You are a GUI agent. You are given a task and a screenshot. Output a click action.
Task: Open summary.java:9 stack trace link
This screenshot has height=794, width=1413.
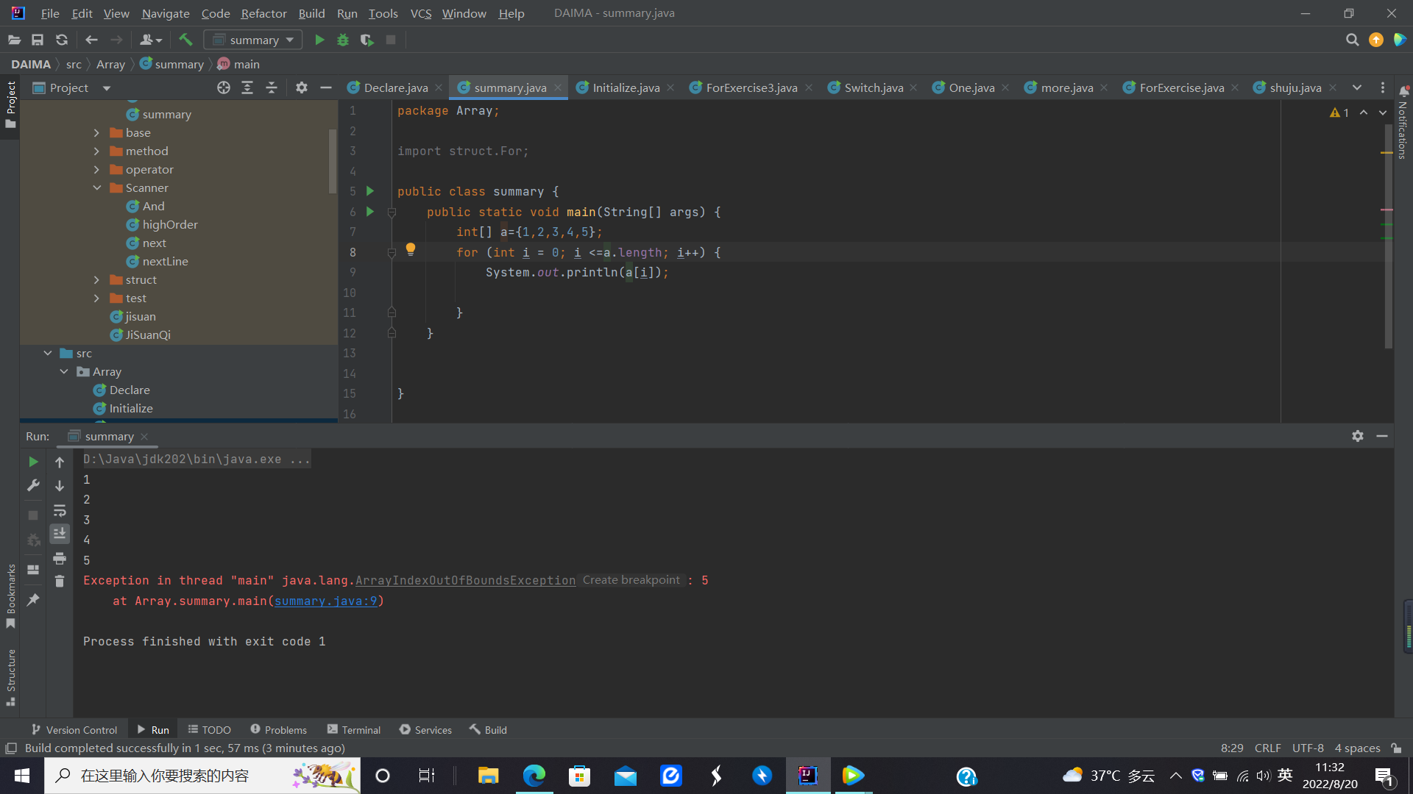click(325, 601)
